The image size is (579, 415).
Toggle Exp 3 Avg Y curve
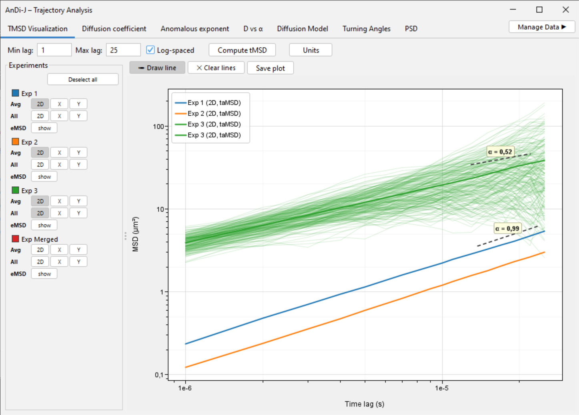78,201
